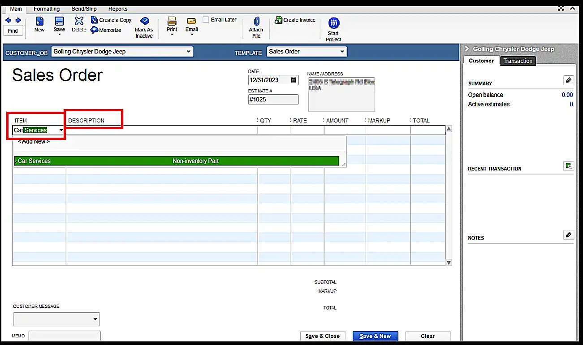Screen dimensions: 583x345
Task: Open the Formatting ribbon tab
Action: pyautogui.click(x=47, y=9)
